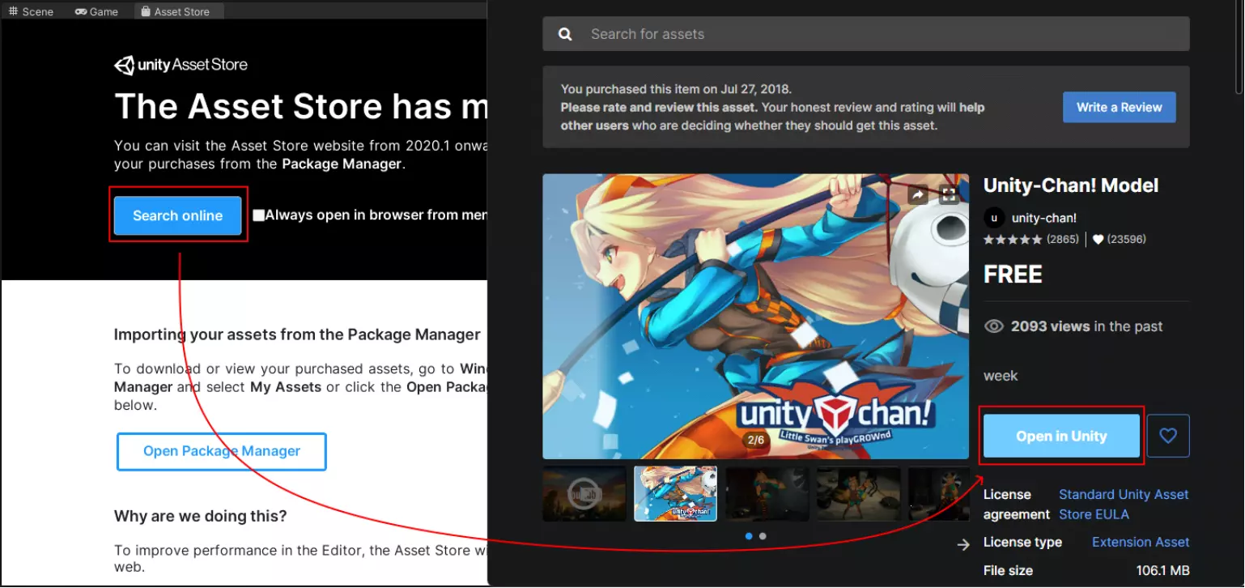
Task: Expand details with the arrow beside License type
Action: click(963, 545)
